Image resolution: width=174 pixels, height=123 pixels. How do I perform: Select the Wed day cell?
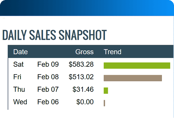(20, 102)
